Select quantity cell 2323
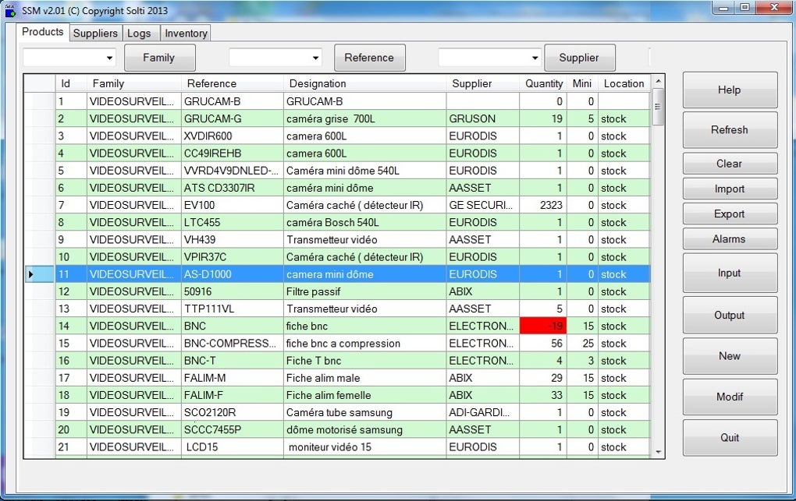796x501 pixels. pos(543,205)
